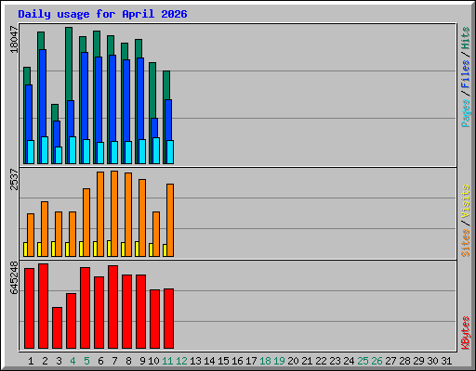Click day label 20 on the x-axis

click(x=293, y=361)
